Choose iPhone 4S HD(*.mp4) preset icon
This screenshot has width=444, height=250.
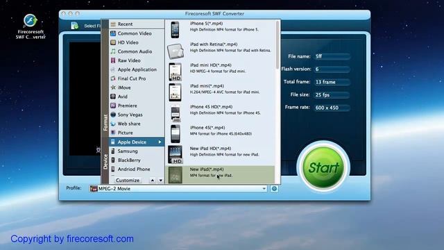176,113
